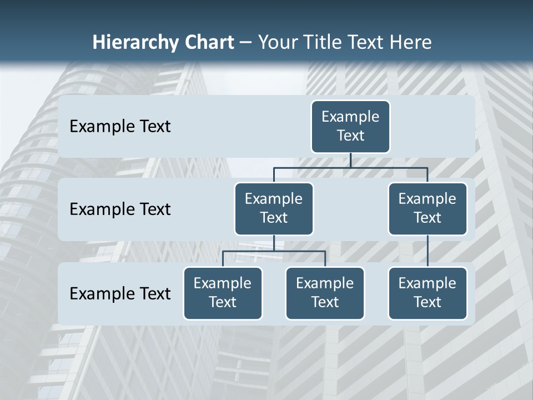Screen dimensions: 533x400
Task: Click the dash separator in the slide title
Action: click(245, 43)
